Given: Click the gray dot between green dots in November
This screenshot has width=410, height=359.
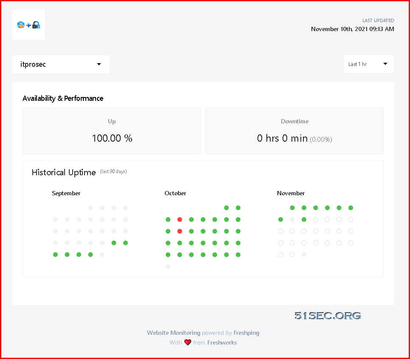Looking at the screenshot, I should 292,219.
